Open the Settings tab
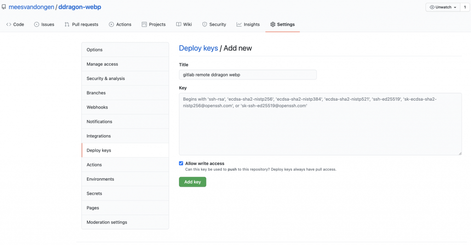The height and width of the screenshot is (245, 471). click(282, 24)
